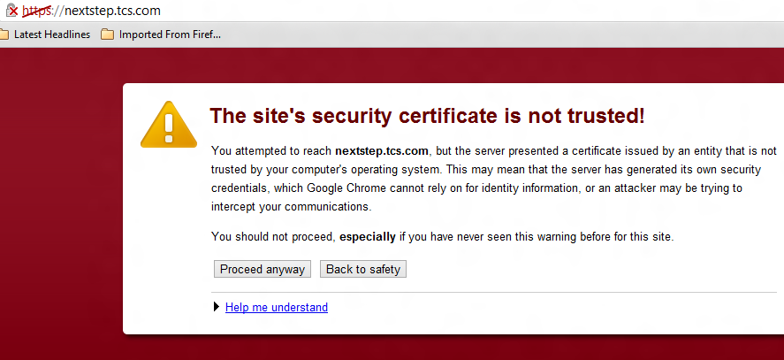Screen dimensions: 784x360
Task: Click the You should not proceed sentence
Action: [x=443, y=236]
